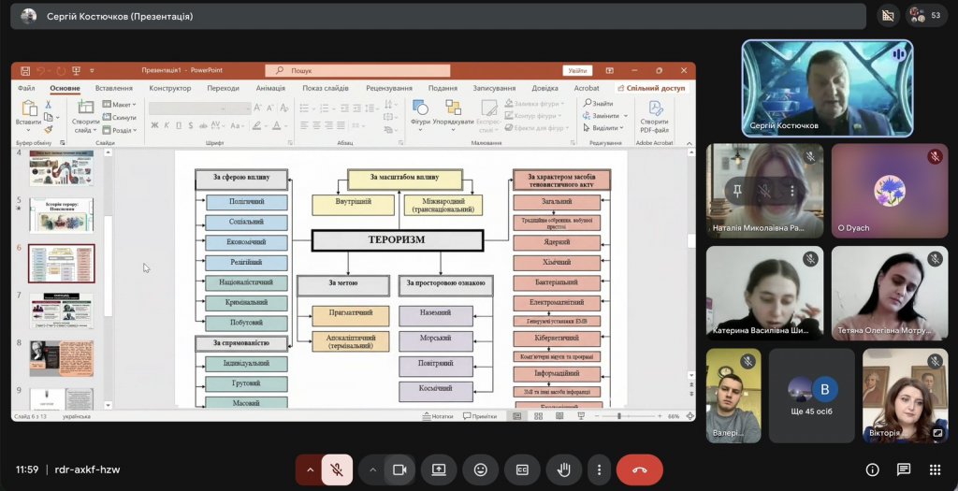Image resolution: width=958 pixels, height=491 pixels.
Task: Expand audio settings arrow beside microphone
Action: (x=310, y=469)
